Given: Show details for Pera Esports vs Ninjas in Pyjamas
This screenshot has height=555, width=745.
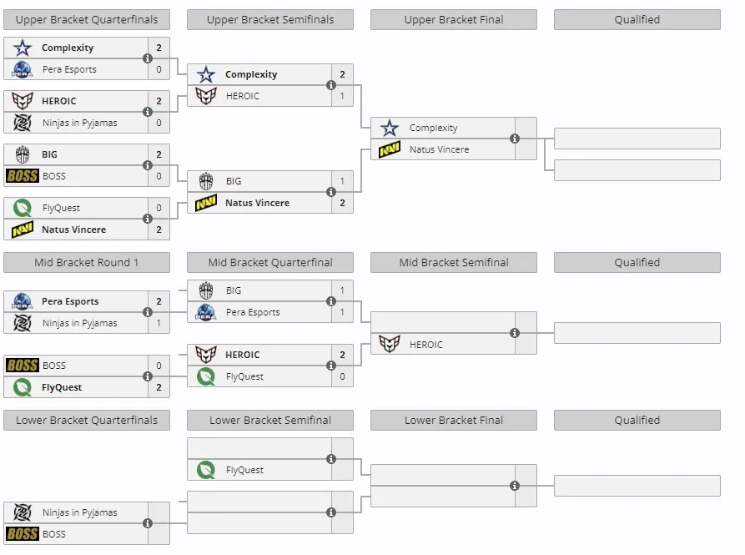Looking at the screenshot, I should 148,312.
